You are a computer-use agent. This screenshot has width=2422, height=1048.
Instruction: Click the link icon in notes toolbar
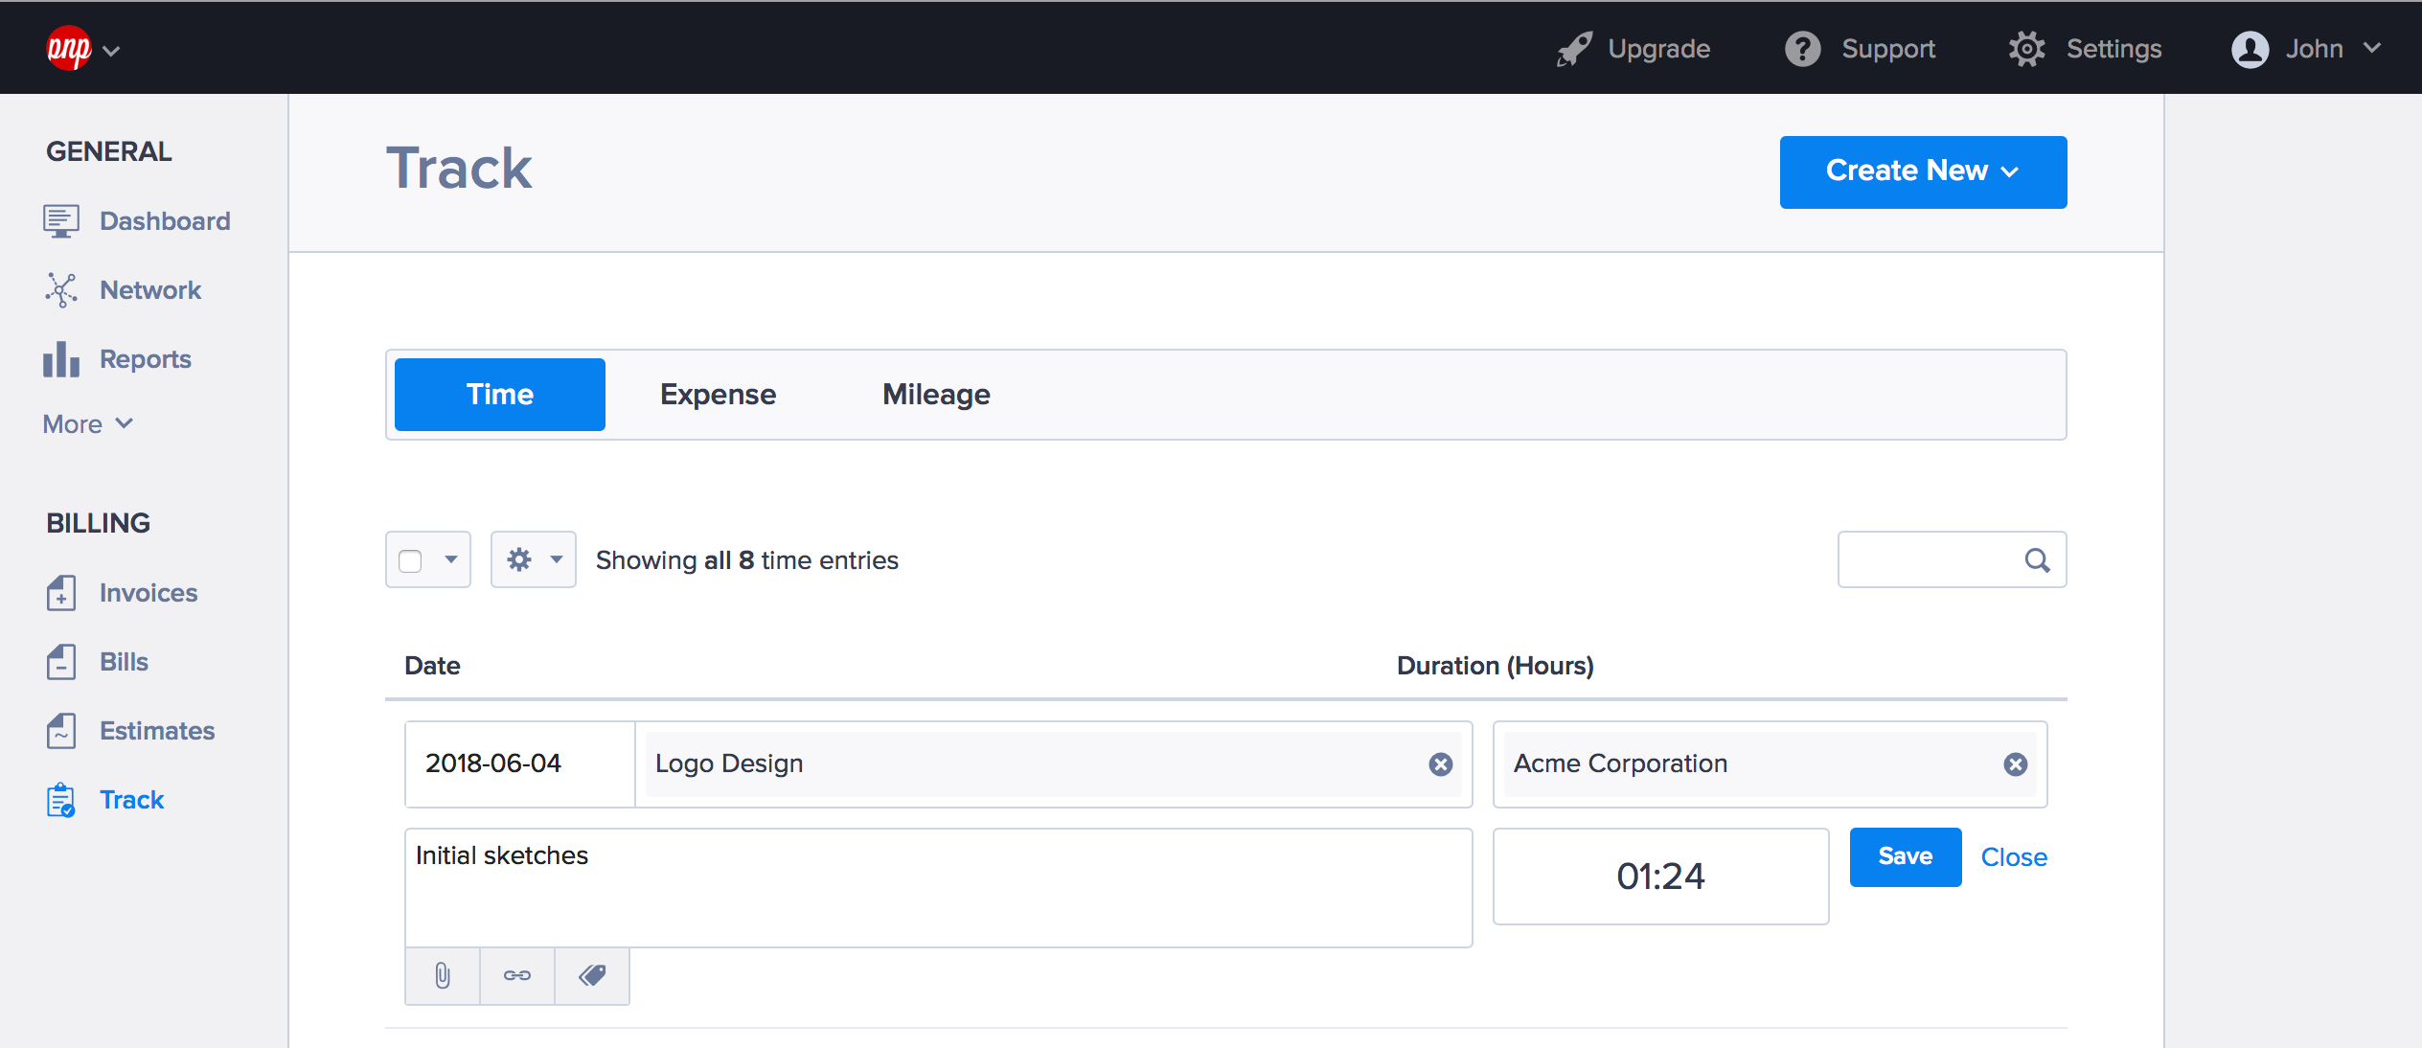pos(517,974)
